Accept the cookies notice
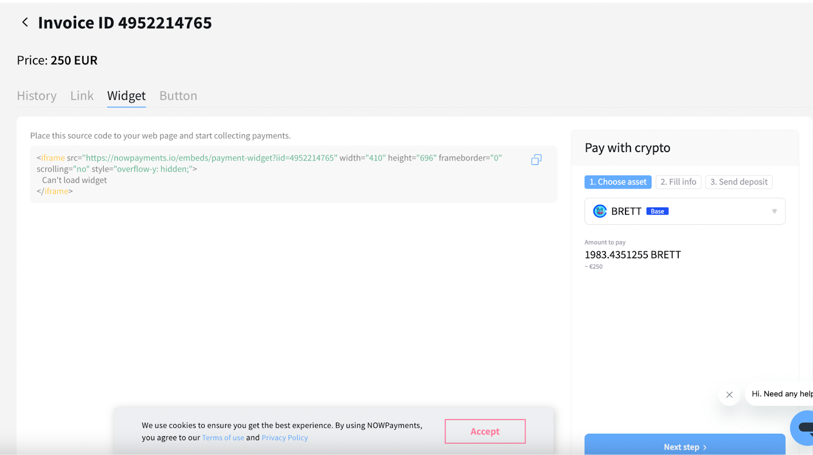 [485, 431]
